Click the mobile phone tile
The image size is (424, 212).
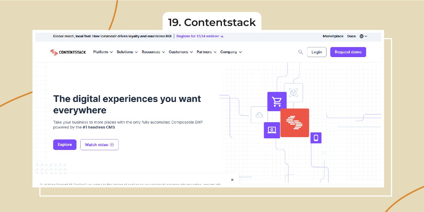click(316, 138)
